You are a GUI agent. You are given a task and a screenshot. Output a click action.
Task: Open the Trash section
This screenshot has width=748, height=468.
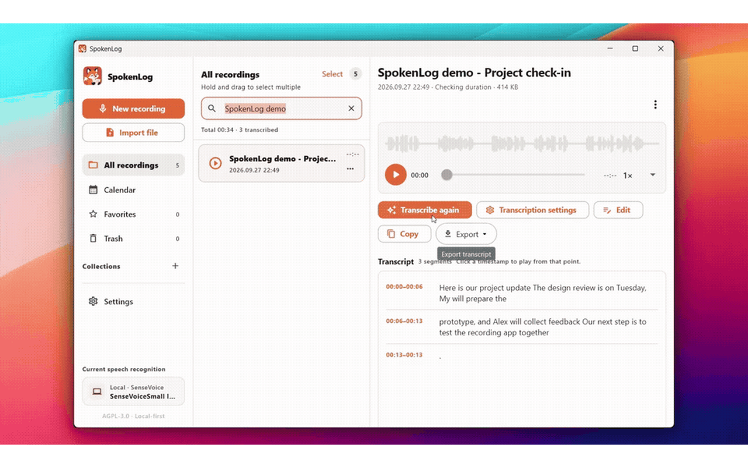[133, 238]
